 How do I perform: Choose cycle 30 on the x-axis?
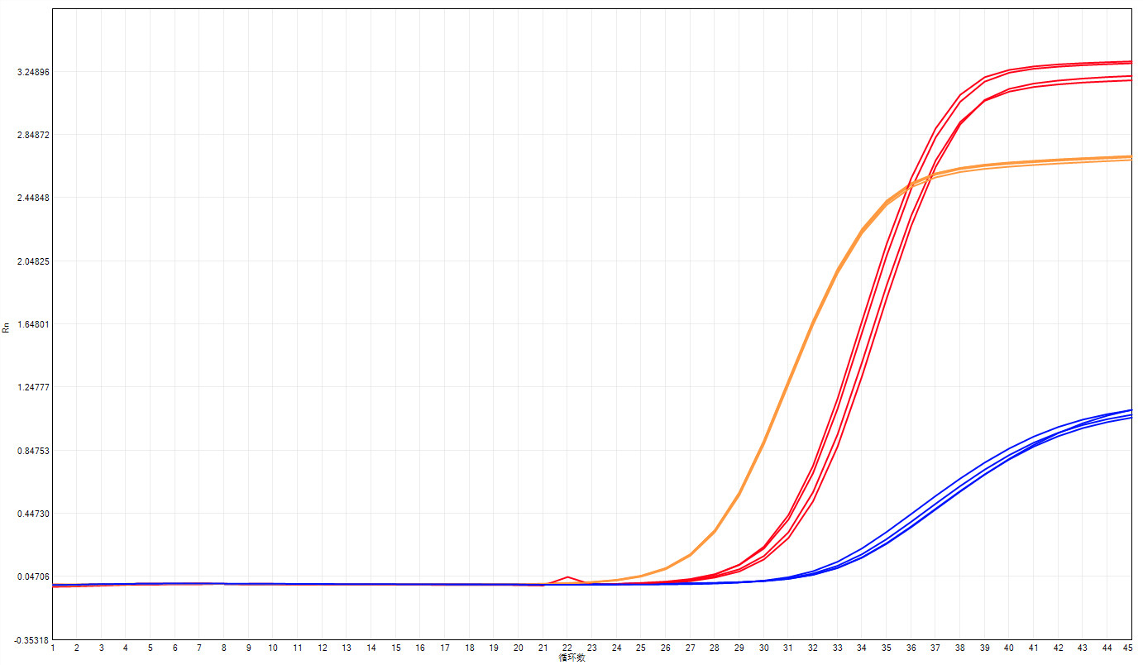pos(763,648)
